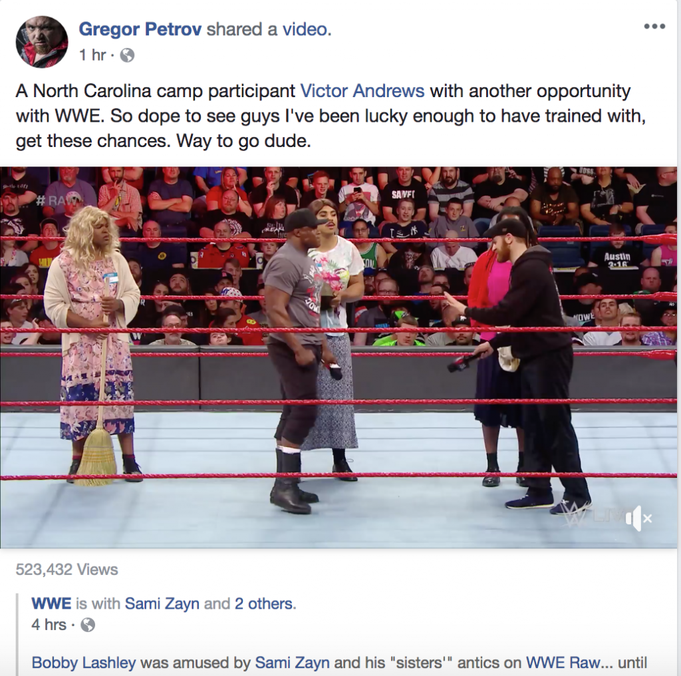The width and height of the screenshot is (681, 676).
Task: Open the Sami Zayn tag in the with-line
Action: pyautogui.click(x=162, y=603)
